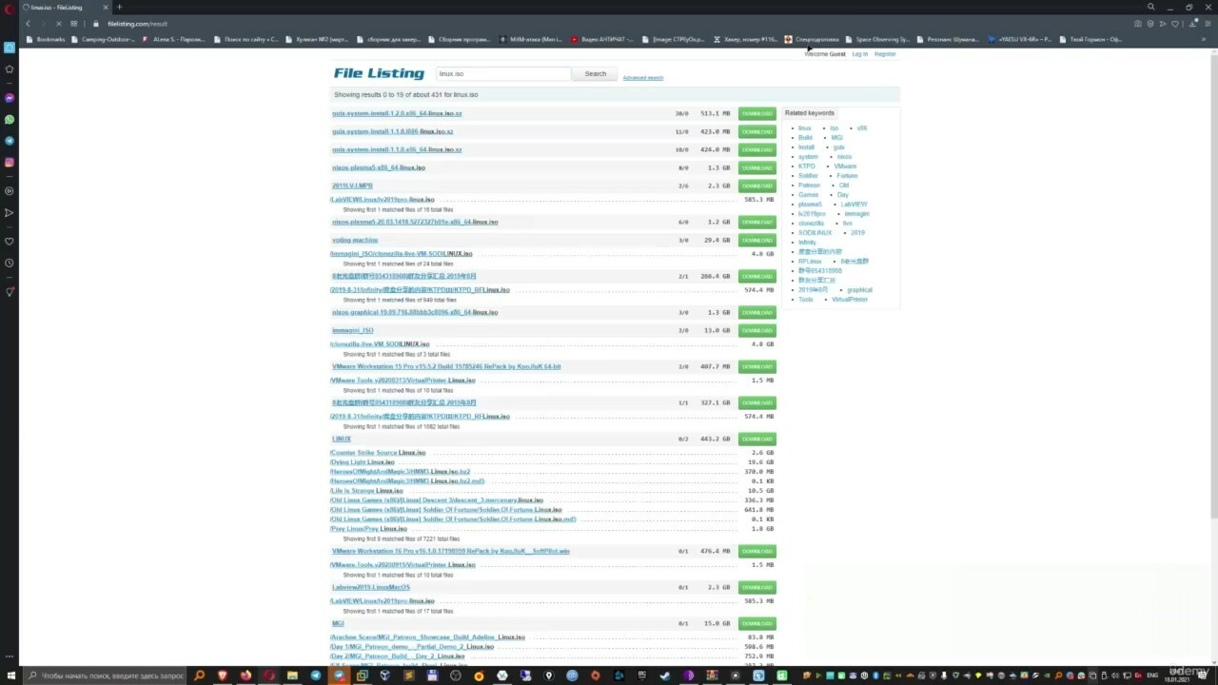Search tabs with the magnifier icon
The image size is (1218, 685).
[x=1150, y=7]
